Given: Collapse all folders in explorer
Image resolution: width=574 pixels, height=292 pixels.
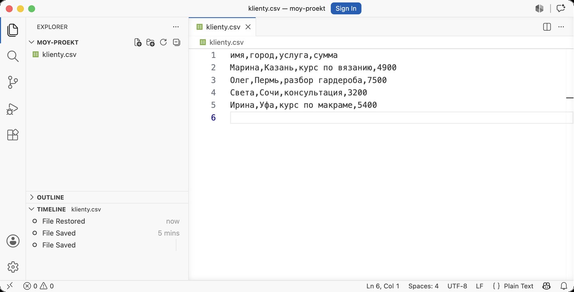Looking at the screenshot, I should pos(177,42).
